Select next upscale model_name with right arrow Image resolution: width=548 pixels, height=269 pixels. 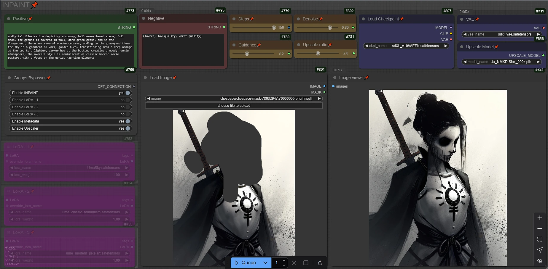pos(538,62)
